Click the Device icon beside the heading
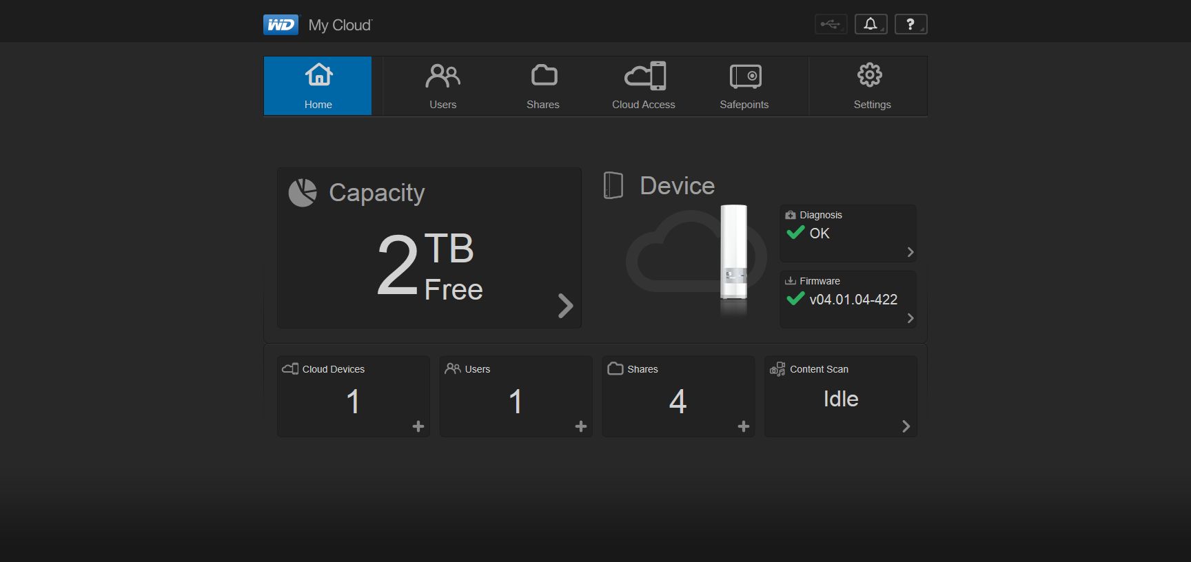1191x562 pixels. [x=613, y=186]
